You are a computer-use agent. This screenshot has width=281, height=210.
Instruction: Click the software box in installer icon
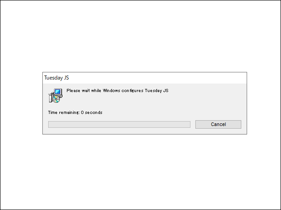[x=50, y=98]
